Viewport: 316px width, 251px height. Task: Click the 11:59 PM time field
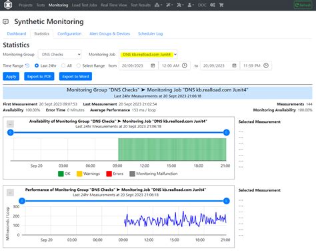click(256, 65)
